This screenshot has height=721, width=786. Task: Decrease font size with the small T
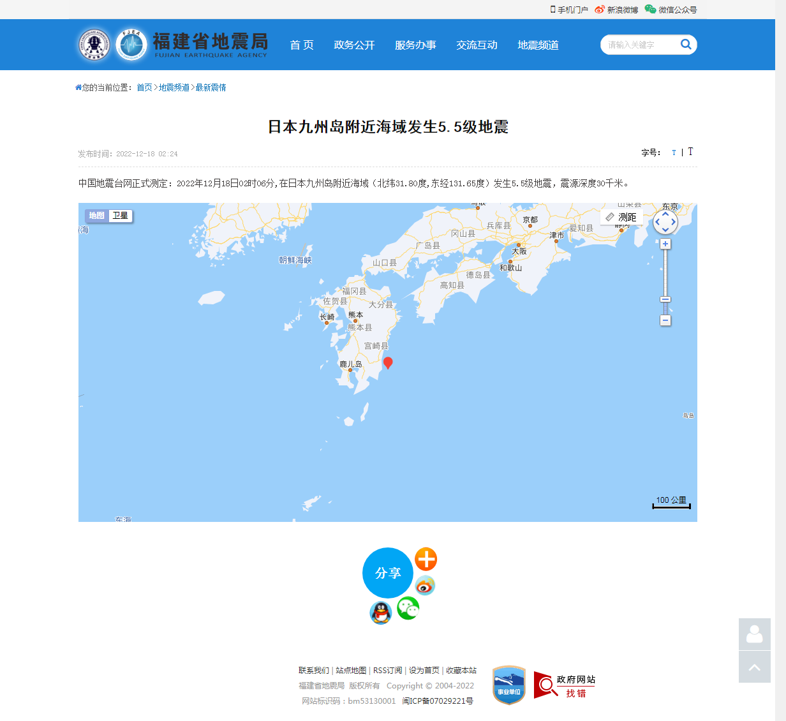point(674,152)
